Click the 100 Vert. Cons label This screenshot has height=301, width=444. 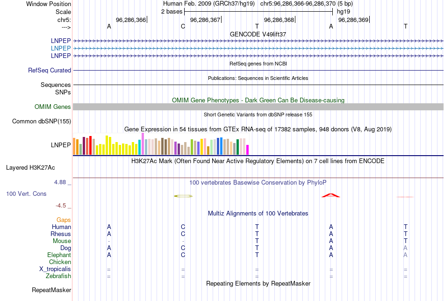tap(26, 193)
